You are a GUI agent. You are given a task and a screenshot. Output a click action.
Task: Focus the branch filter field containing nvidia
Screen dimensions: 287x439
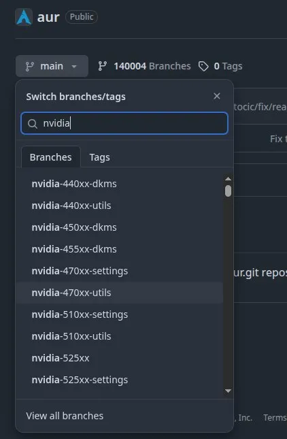pos(124,123)
